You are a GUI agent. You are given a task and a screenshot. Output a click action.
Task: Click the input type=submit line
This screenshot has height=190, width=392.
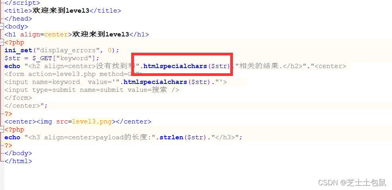coord(92,90)
